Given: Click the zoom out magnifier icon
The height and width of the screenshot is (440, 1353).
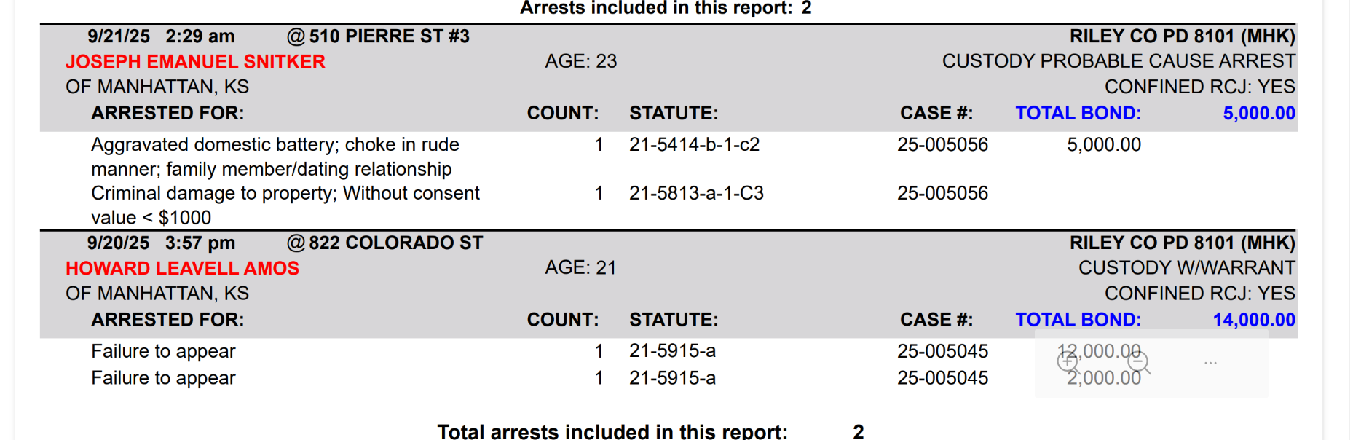Looking at the screenshot, I should pyautogui.click(x=1138, y=361).
